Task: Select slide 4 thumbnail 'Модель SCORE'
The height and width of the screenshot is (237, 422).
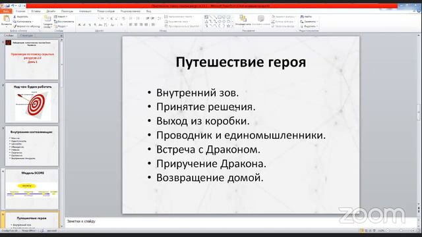Action: point(32,189)
